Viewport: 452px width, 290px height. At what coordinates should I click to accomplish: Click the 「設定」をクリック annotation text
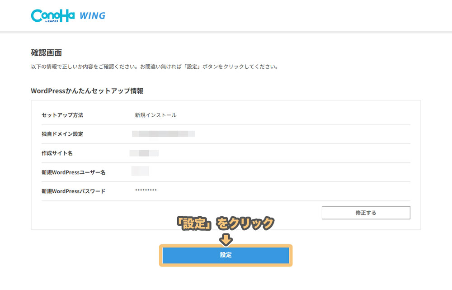[x=225, y=223]
